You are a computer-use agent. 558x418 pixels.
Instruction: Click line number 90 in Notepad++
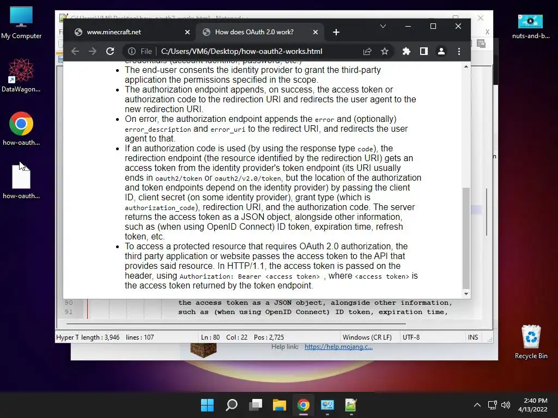(69, 303)
